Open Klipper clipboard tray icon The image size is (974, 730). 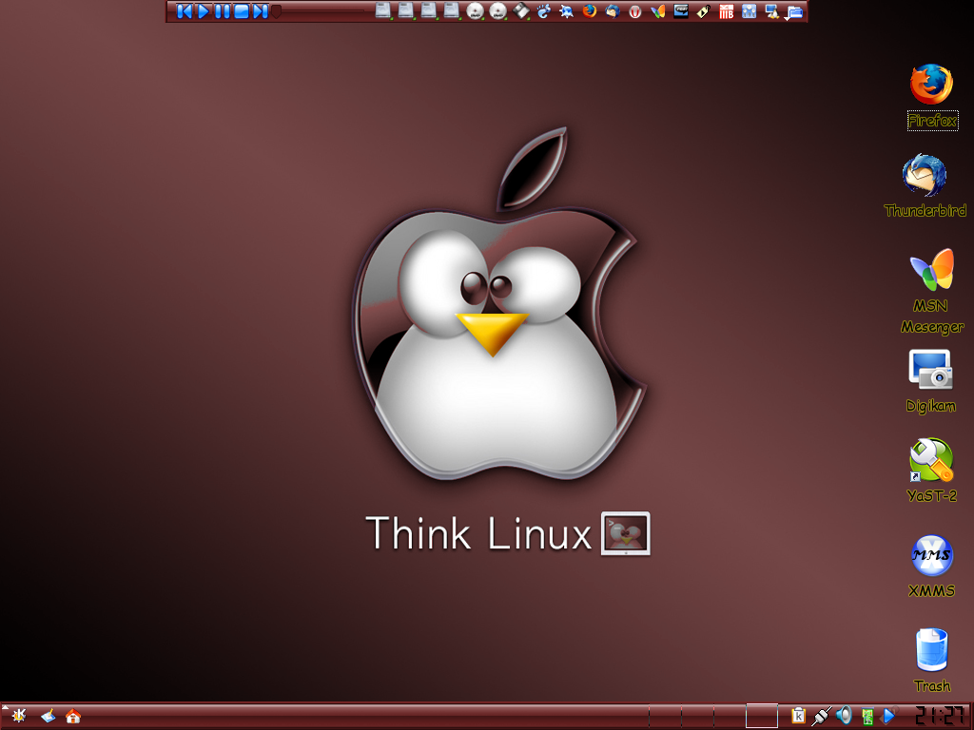click(798, 716)
